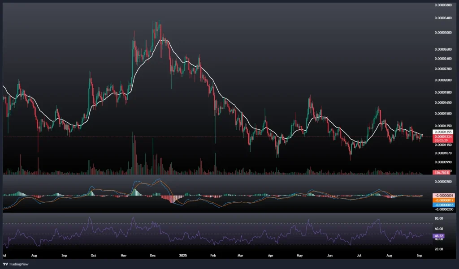Click the purple RSI 46.32 value label
The width and height of the screenshot is (459, 269).
pyautogui.click(x=439, y=235)
